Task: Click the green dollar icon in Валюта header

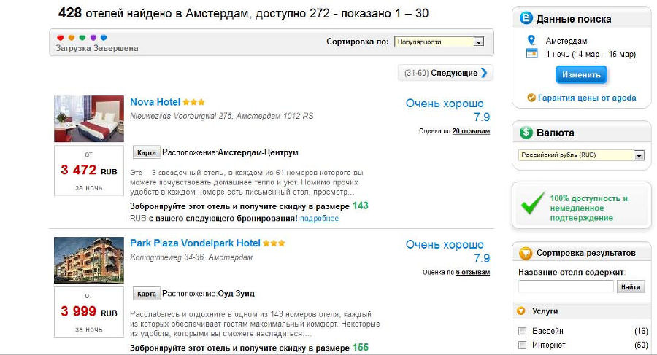Action: 526,133
